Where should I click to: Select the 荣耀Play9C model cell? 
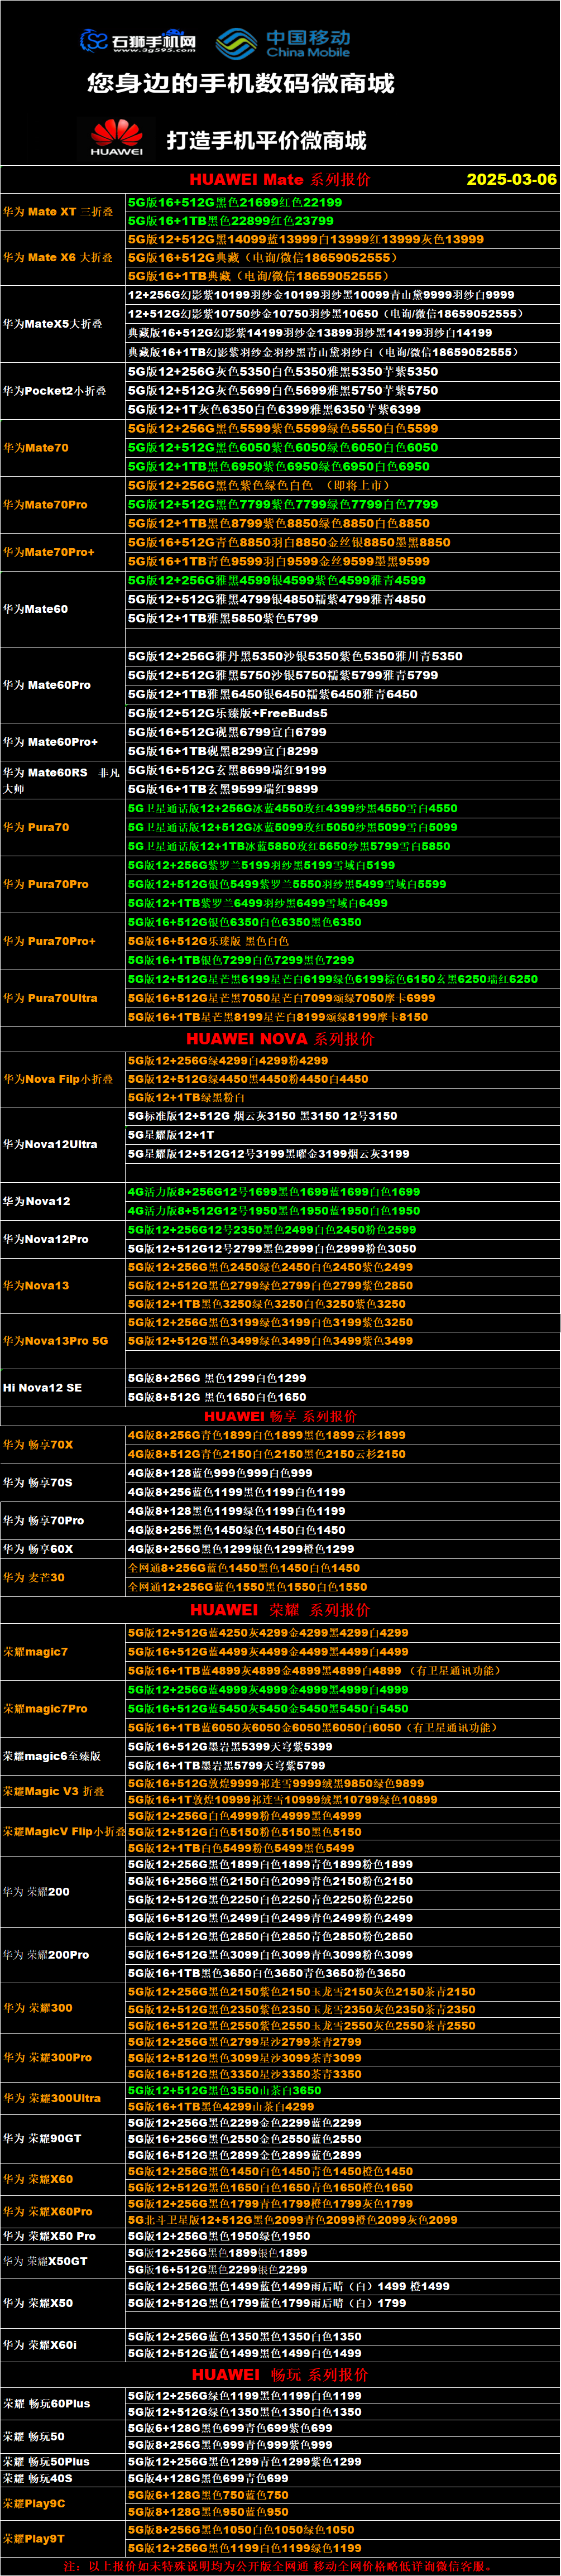[x=63, y=2503]
